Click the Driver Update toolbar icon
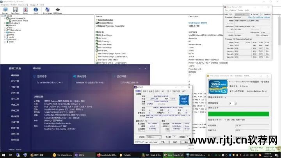Image resolution: width=281 pixels, height=158 pixels. (x=47, y=11)
